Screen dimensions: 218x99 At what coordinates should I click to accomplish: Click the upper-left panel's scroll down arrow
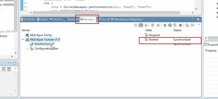(x=16, y=53)
